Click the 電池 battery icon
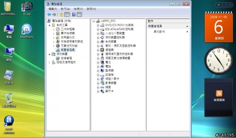The image size is (236, 138). point(102,62)
